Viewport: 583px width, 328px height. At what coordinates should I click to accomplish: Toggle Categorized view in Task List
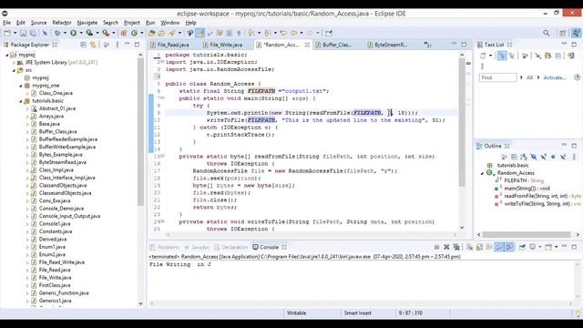click(x=502, y=56)
